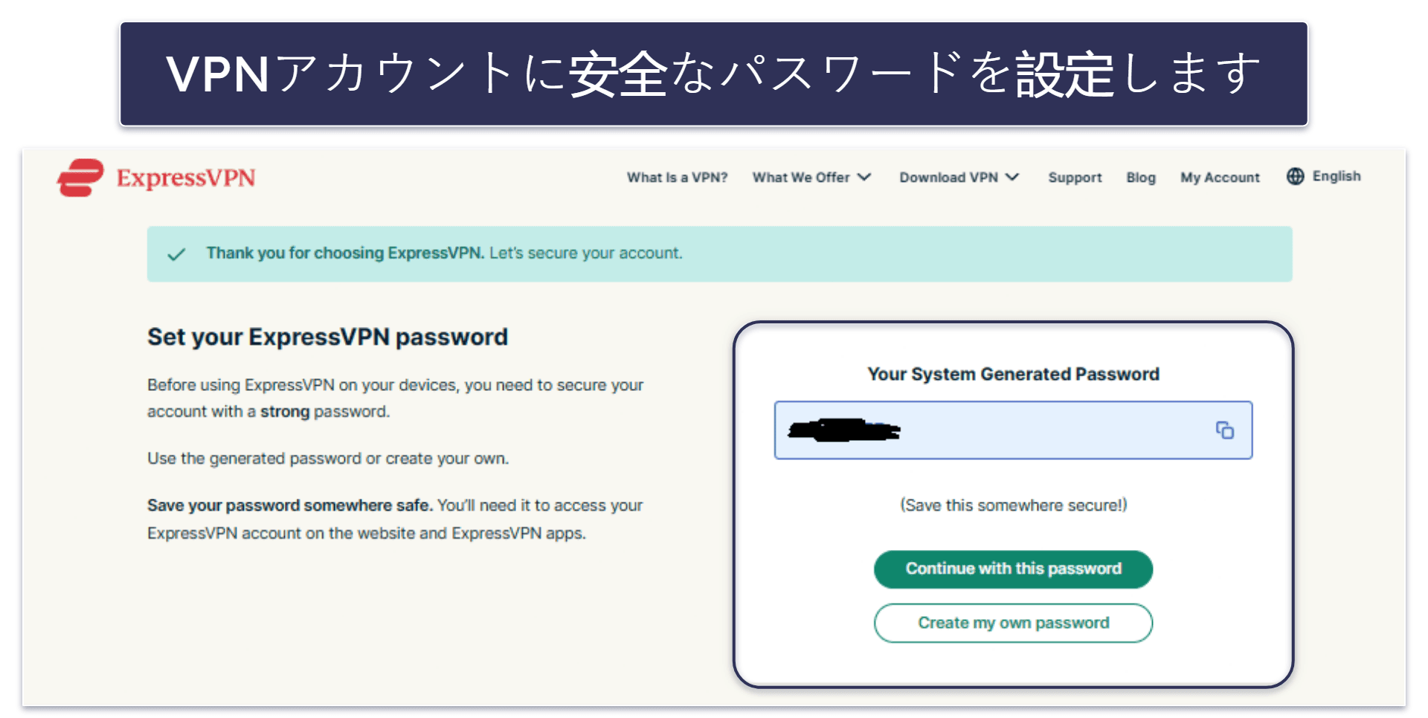Expand the Download VPN menu

pos(959,178)
